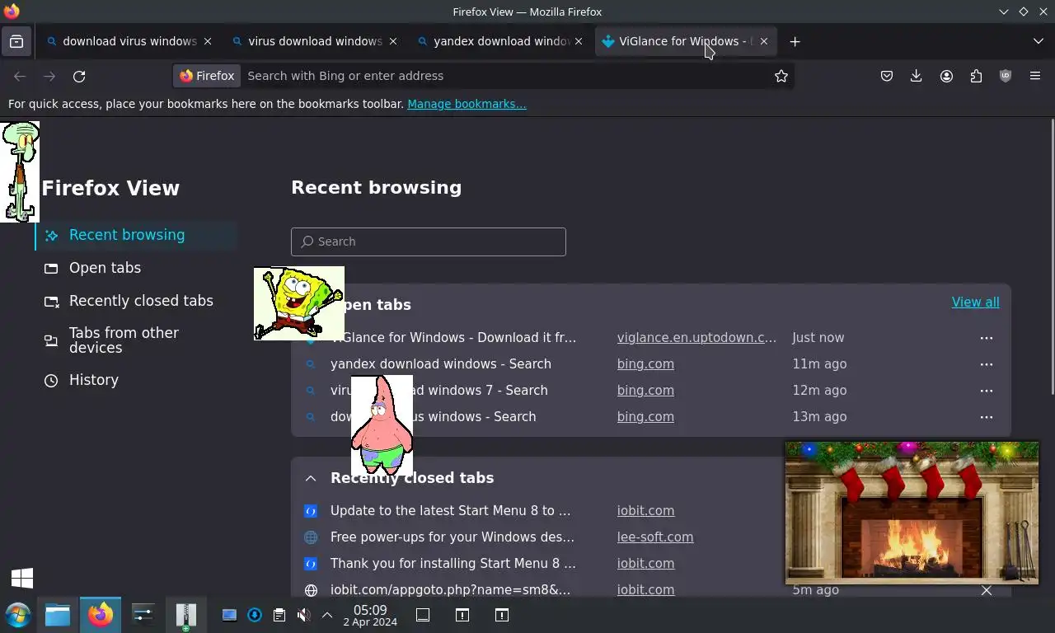
Task: Open the uBlock Origin shield icon
Action: pos(1006,76)
